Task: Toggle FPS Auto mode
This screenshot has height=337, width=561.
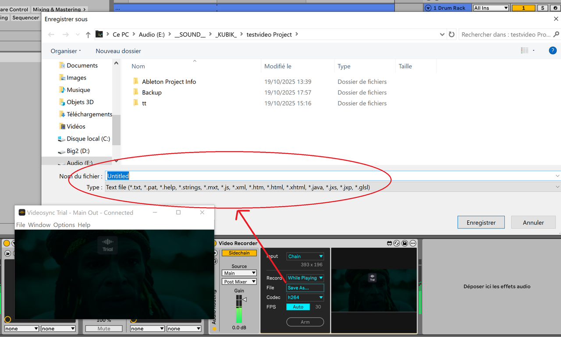Action: [298, 307]
